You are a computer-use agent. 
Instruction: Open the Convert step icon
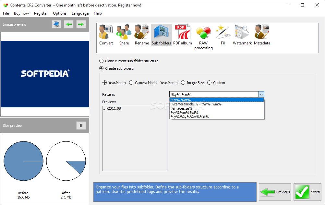click(106, 35)
